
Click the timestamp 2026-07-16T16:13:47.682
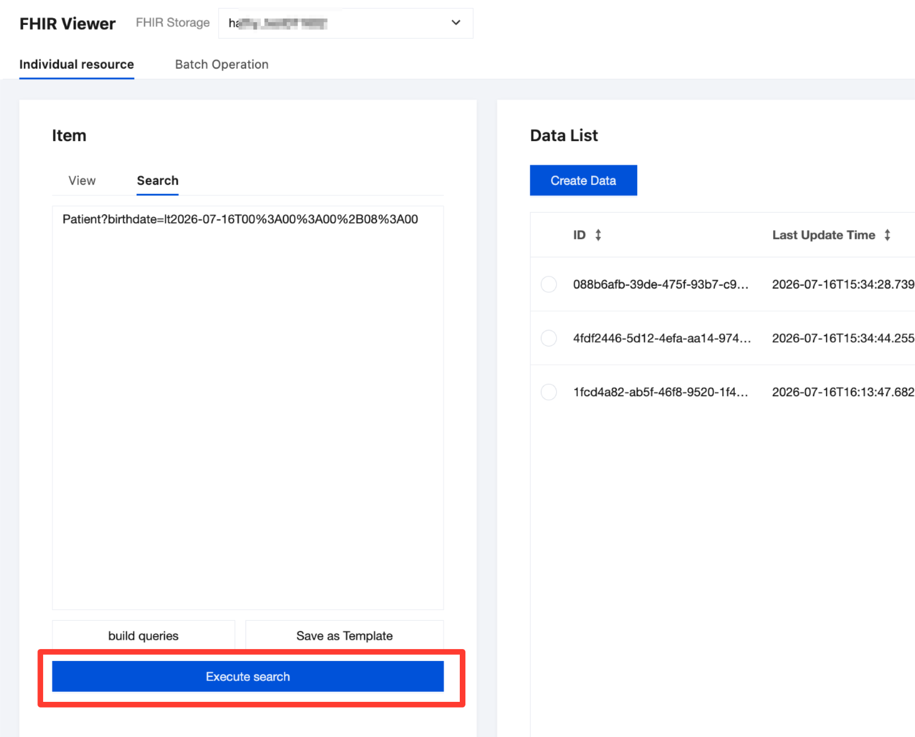pyautogui.click(x=843, y=392)
